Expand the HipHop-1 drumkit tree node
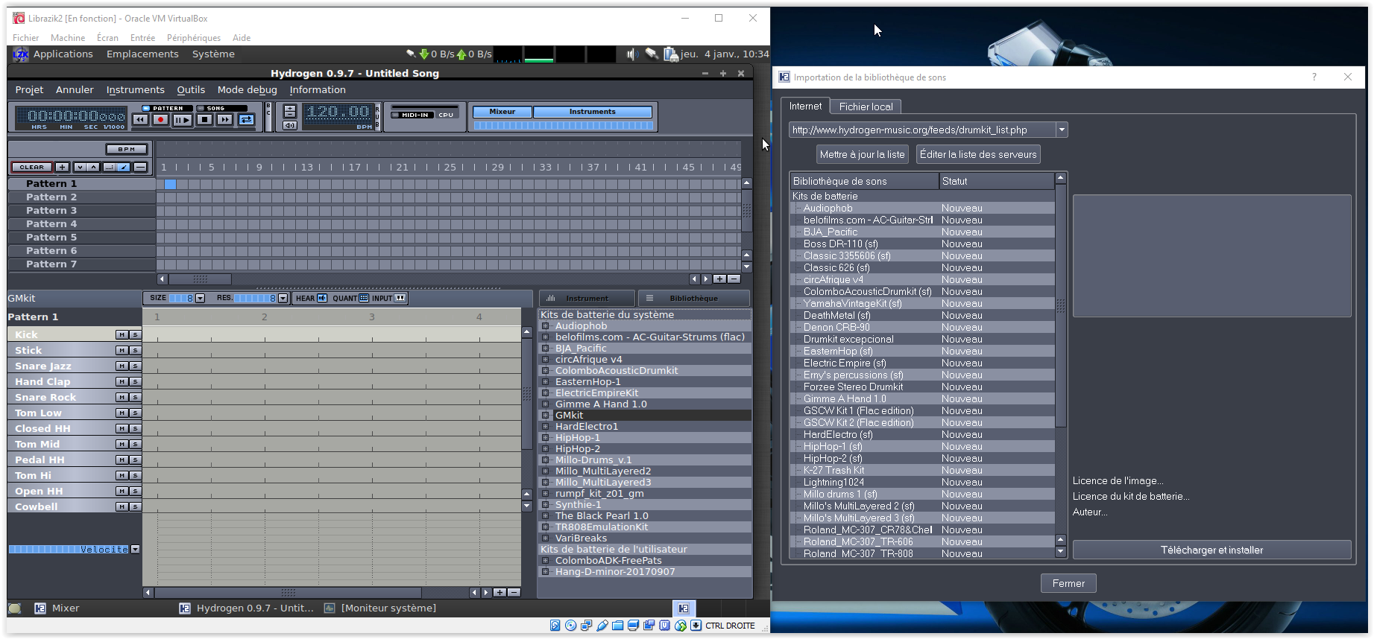The height and width of the screenshot is (639, 1374). coord(546,438)
